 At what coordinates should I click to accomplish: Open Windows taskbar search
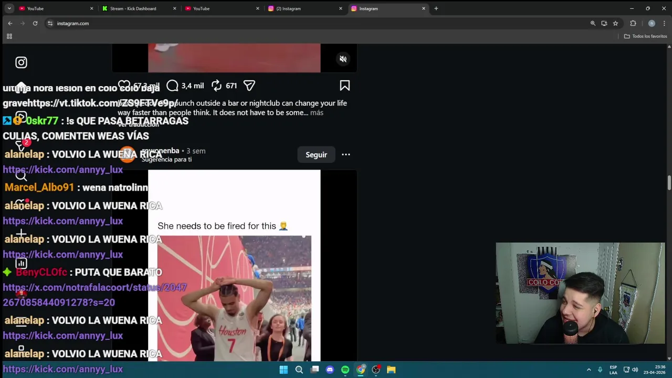299,370
